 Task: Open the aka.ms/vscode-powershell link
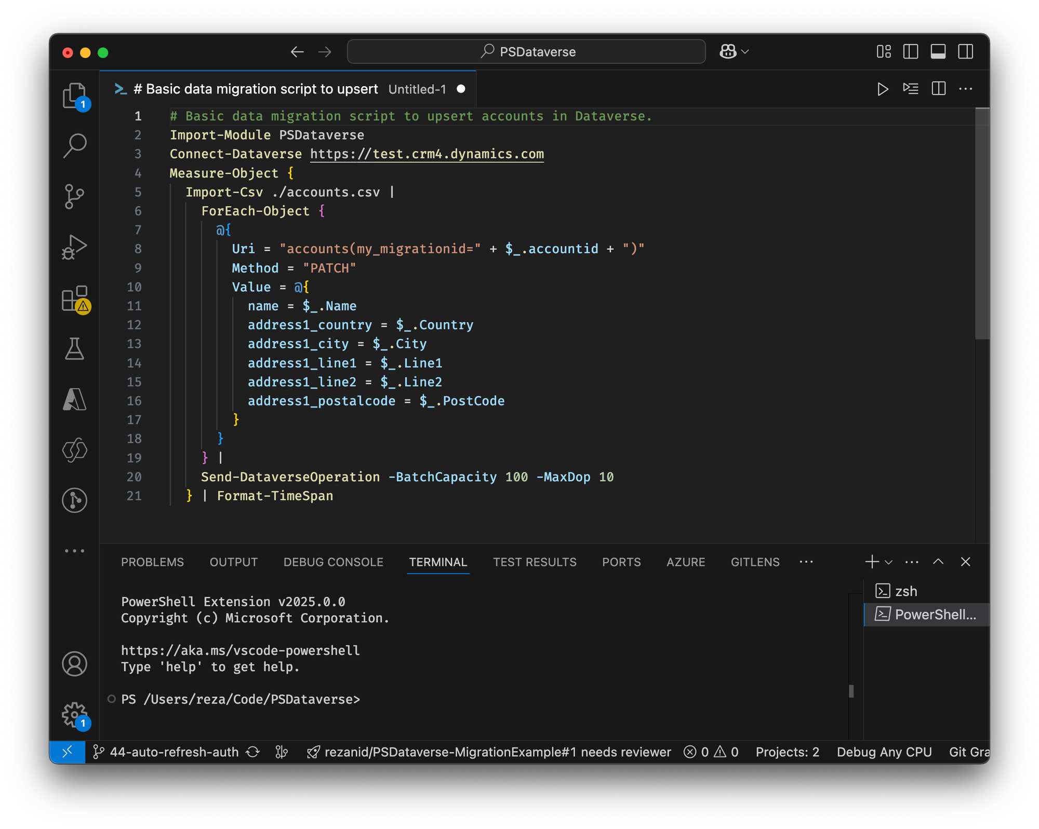pos(239,650)
